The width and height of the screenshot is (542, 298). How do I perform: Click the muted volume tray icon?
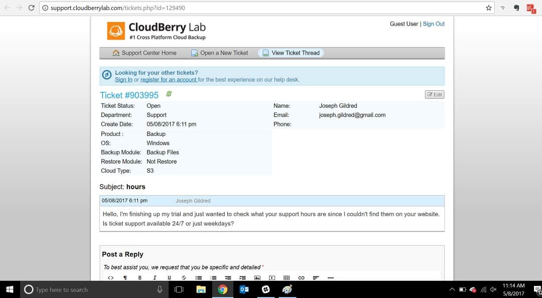click(x=494, y=289)
